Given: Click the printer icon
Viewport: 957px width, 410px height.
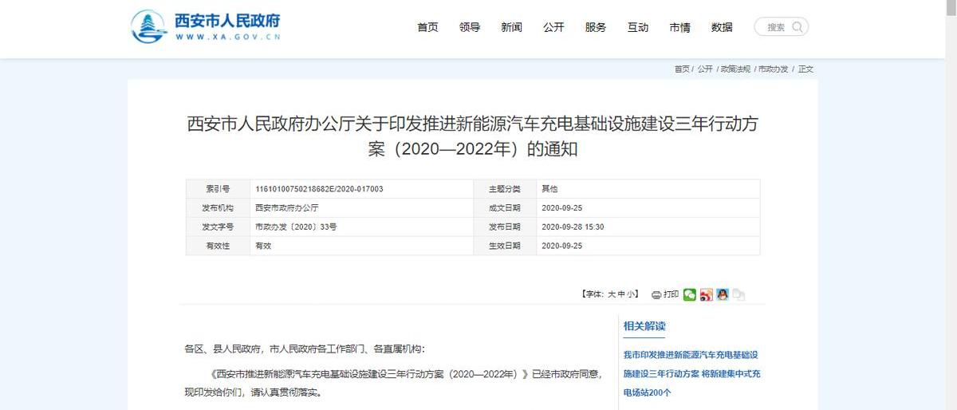Looking at the screenshot, I should click(656, 294).
